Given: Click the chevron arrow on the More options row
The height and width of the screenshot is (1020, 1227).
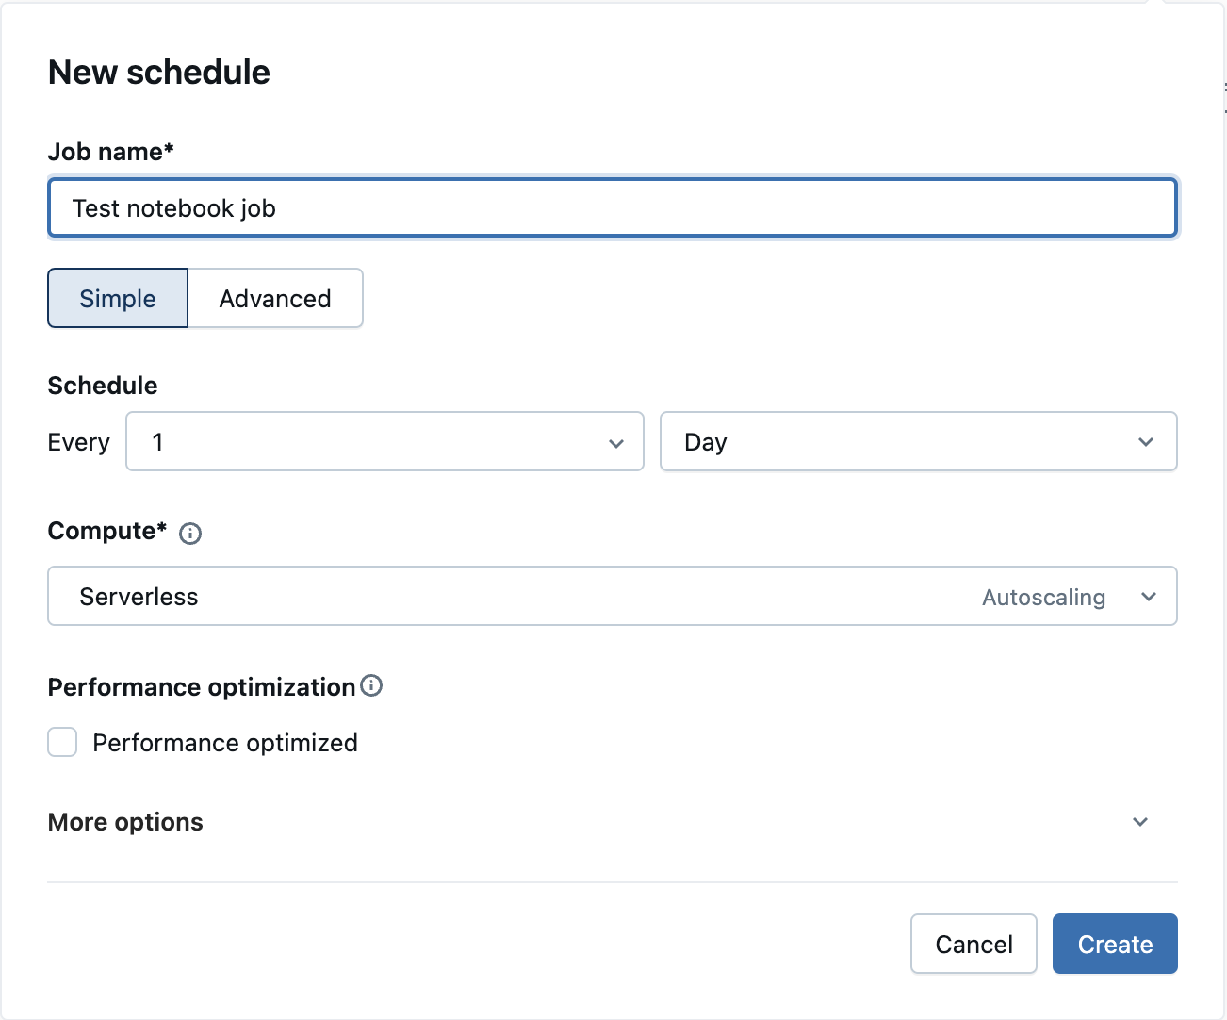Looking at the screenshot, I should pyautogui.click(x=1140, y=822).
